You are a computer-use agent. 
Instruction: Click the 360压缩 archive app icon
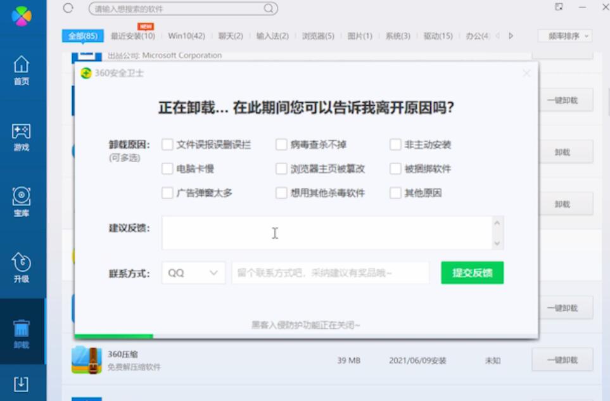coord(87,360)
